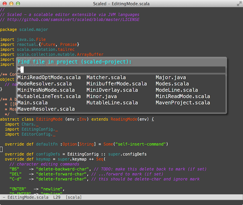Click the TODO comment about deleting back to mark
Screen dimensions: 243x205
150,169
